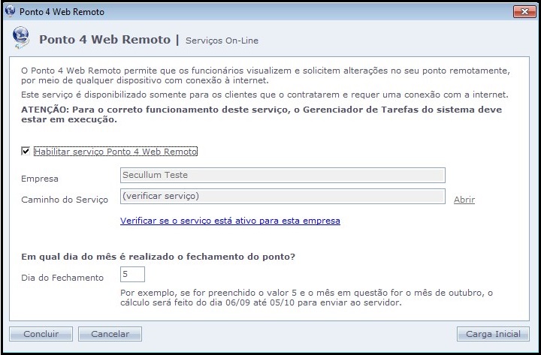The height and width of the screenshot is (355, 541).
Task: Click the globe icon in title bar
Action: click(x=11, y=11)
